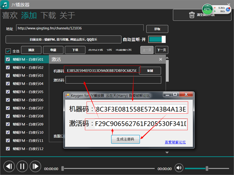
Task: Adjust the volume slider handle
Action: [207, 168]
